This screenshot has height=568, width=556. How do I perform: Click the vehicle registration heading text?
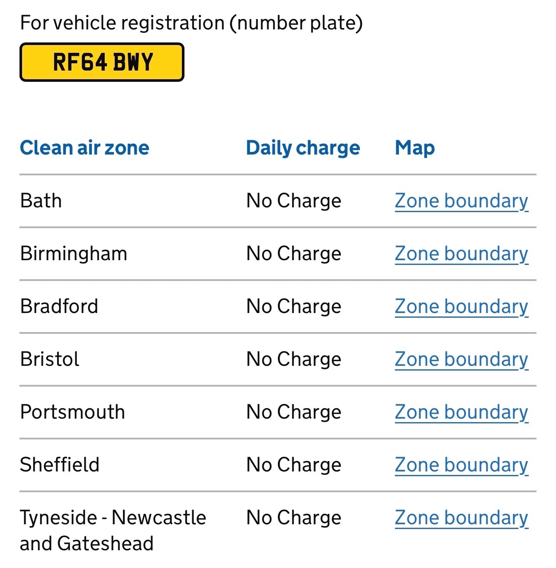(191, 23)
